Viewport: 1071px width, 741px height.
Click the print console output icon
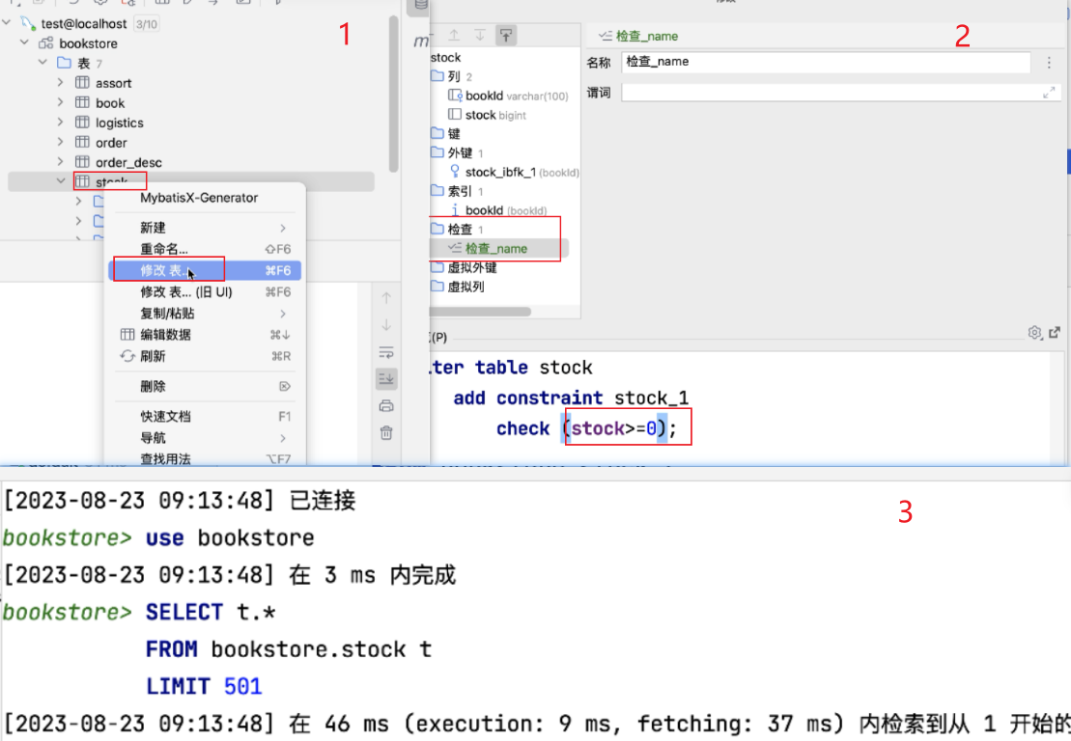pos(386,406)
